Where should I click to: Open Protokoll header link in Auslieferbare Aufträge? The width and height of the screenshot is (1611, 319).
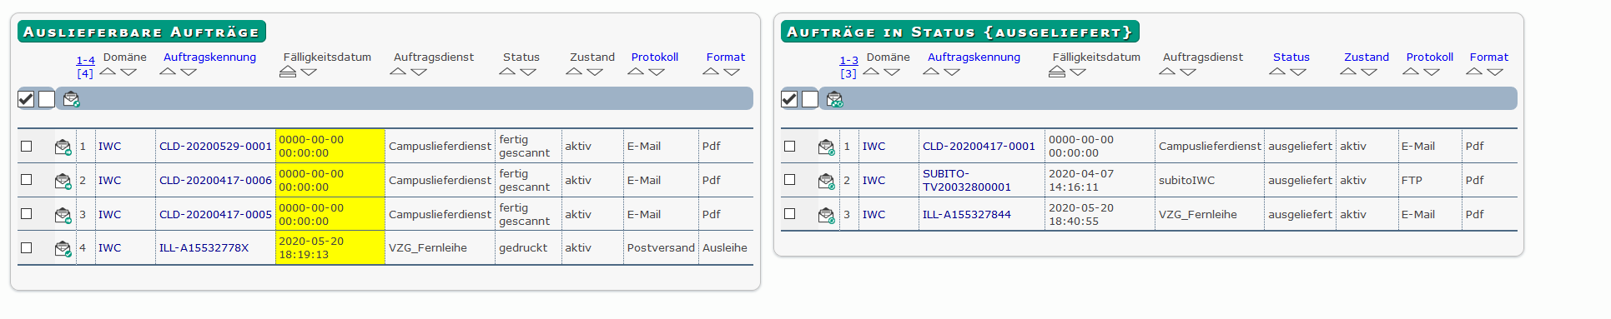655,57
